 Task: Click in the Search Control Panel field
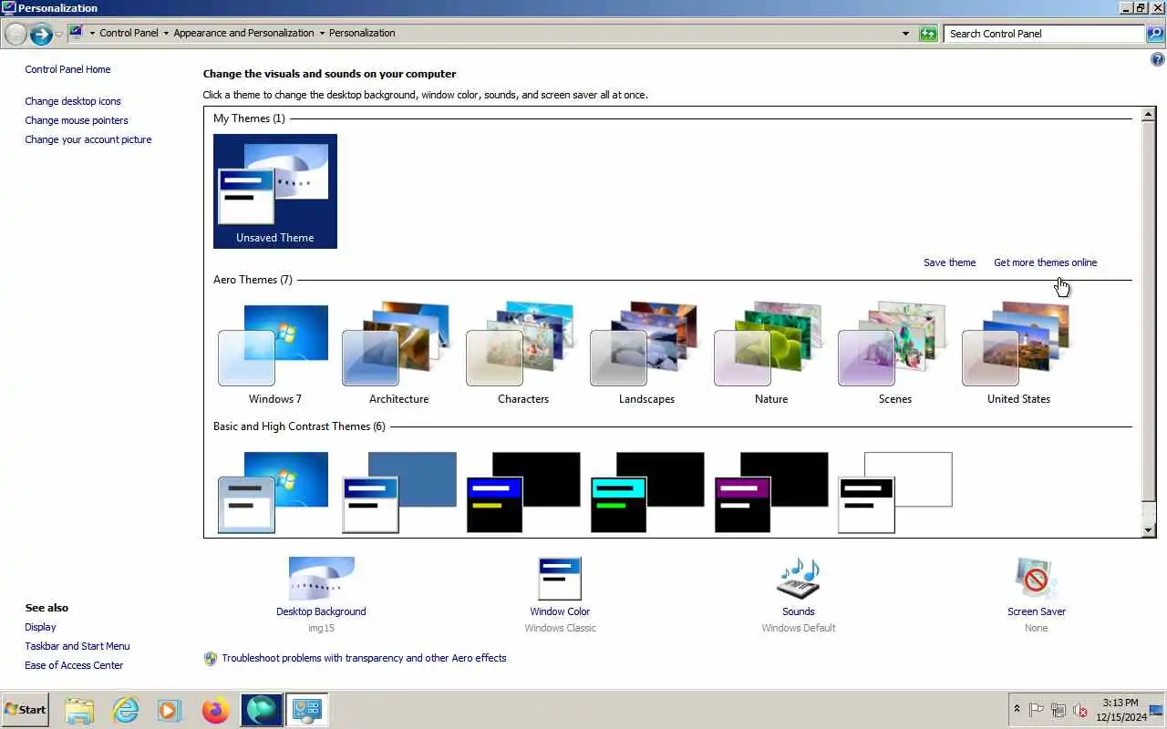(x=1044, y=34)
